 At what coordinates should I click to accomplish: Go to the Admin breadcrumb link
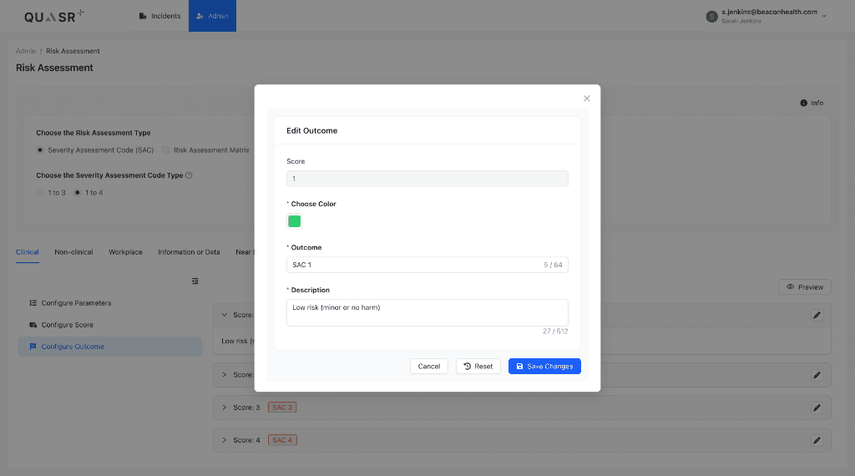pos(26,51)
